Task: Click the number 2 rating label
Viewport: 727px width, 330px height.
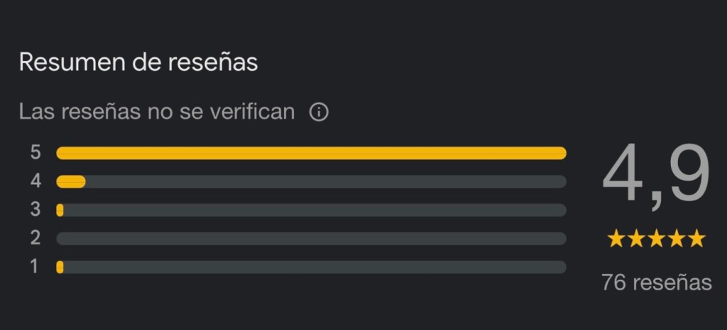Action: (x=35, y=239)
